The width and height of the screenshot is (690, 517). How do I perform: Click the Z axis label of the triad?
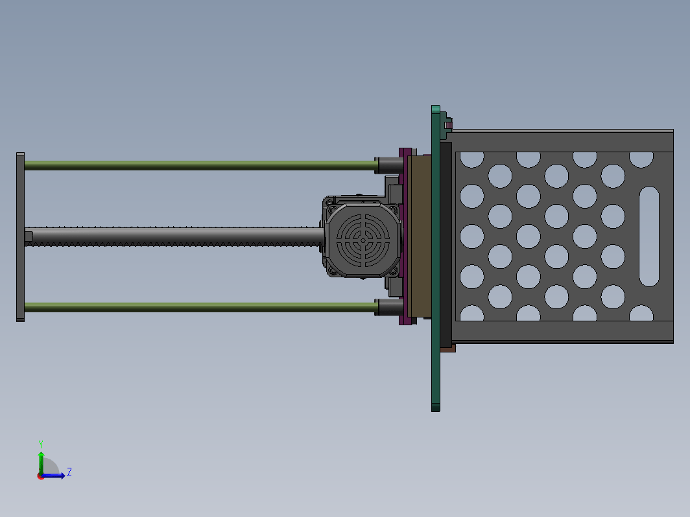pos(69,472)
